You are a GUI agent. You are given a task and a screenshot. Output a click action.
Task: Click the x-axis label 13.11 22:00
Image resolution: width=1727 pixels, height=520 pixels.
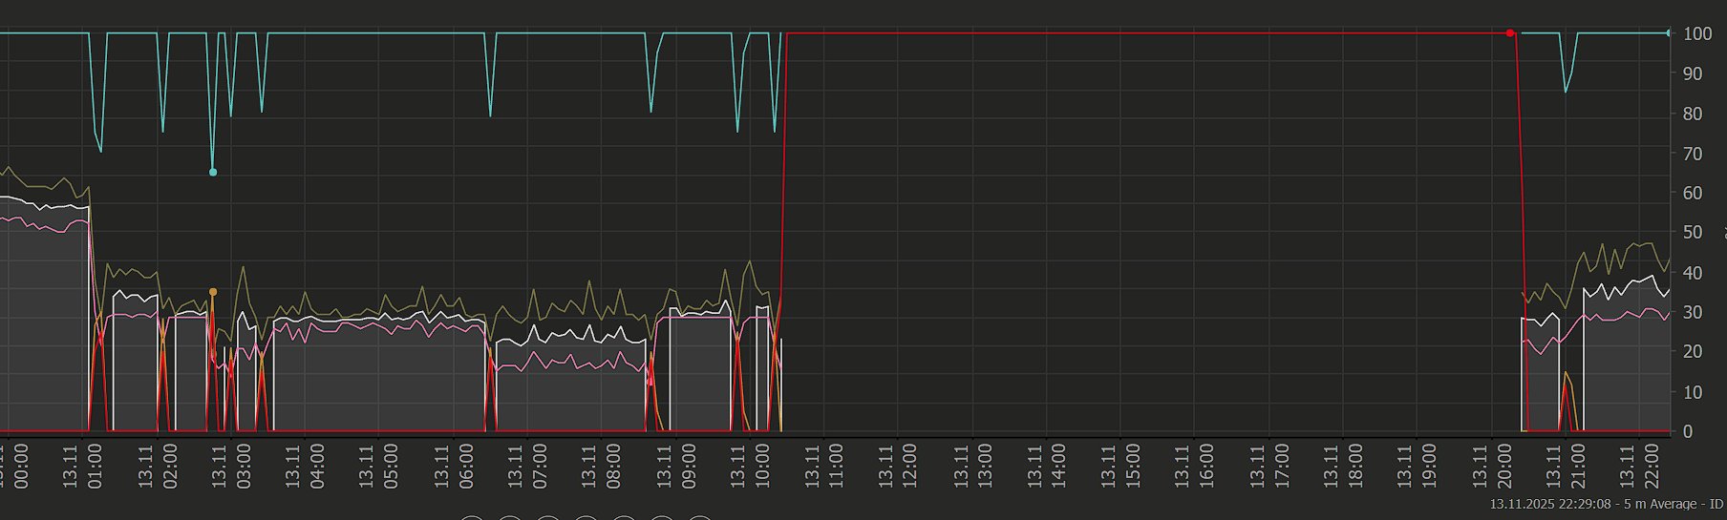[1638, 466]
